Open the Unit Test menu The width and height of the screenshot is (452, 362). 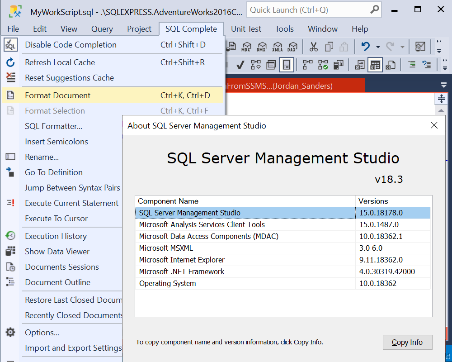pos(246,29)
